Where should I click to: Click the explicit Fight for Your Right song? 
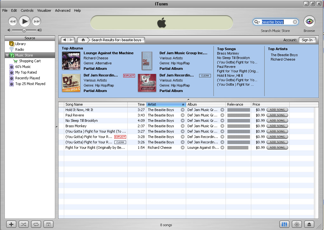coord(186,137)
